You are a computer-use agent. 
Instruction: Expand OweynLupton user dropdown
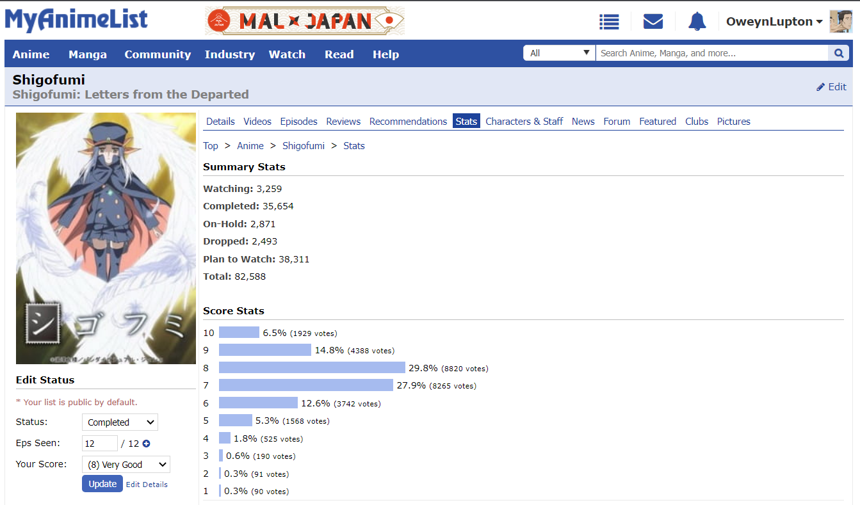tap(774, 22)
